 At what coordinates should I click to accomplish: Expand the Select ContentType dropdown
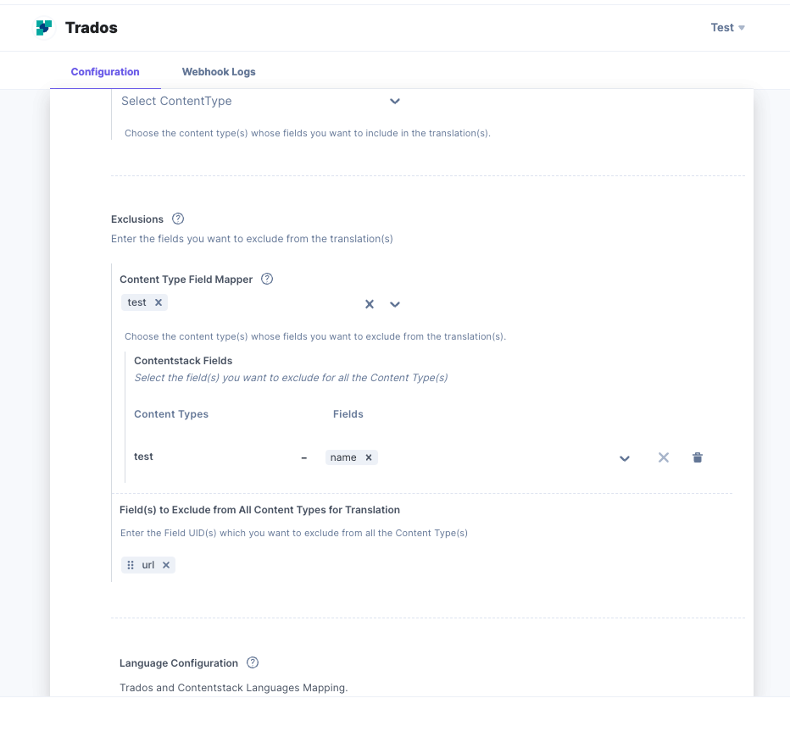coord(395,101)
